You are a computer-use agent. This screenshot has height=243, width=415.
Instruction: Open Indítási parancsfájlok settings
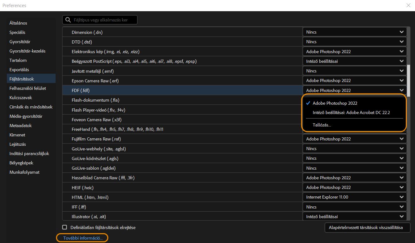(x=29, y=154)
